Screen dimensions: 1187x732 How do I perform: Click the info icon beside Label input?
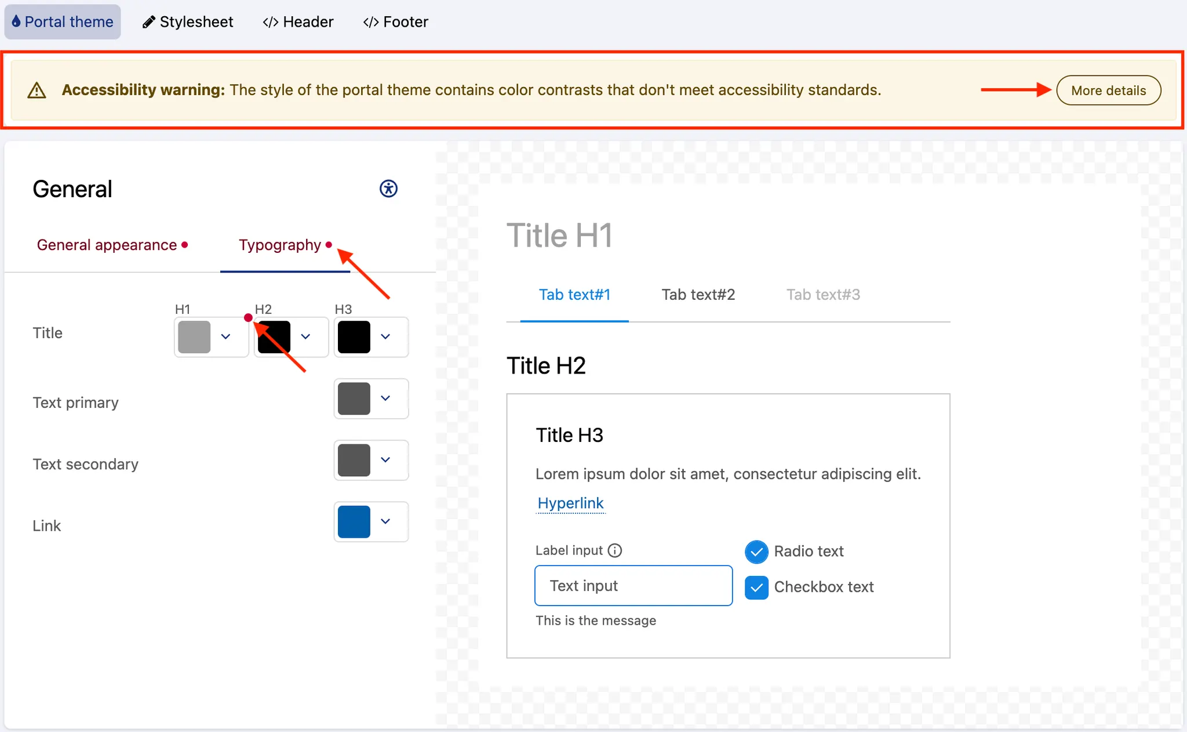point(615,550)
